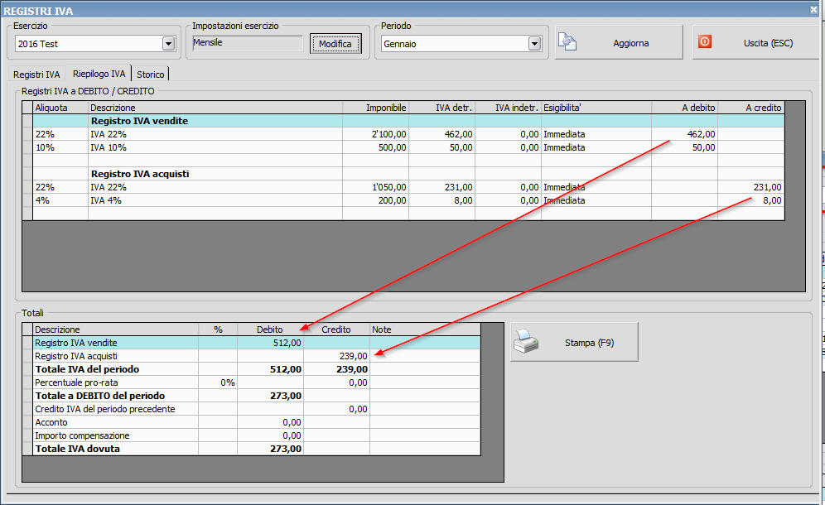The height and width of the screenshot is (505, 825).
Task: Click the 1'050,00 imponibile cell
Action: [x=376, y=187]
